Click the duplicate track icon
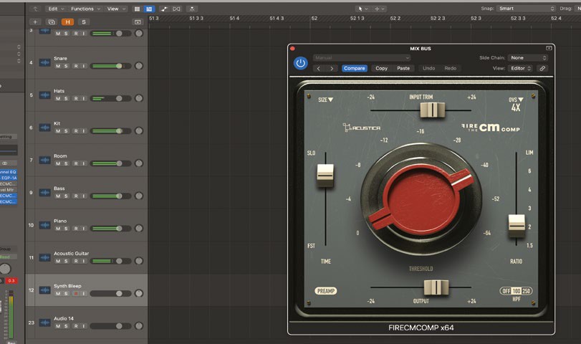 [52, 22]
